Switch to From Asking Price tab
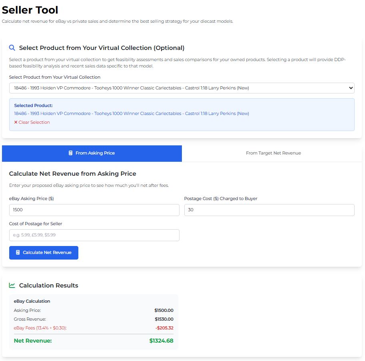 pos(92,153)
